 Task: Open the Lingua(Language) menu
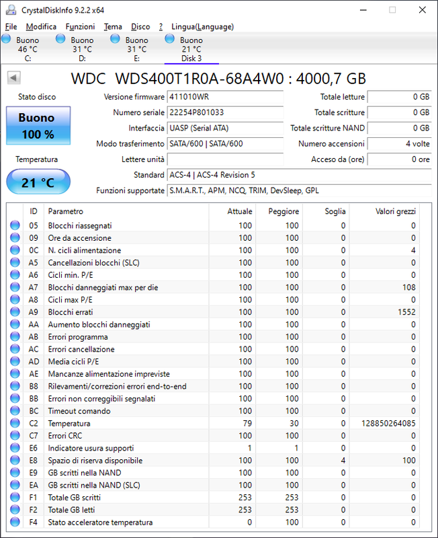(203, 27)
